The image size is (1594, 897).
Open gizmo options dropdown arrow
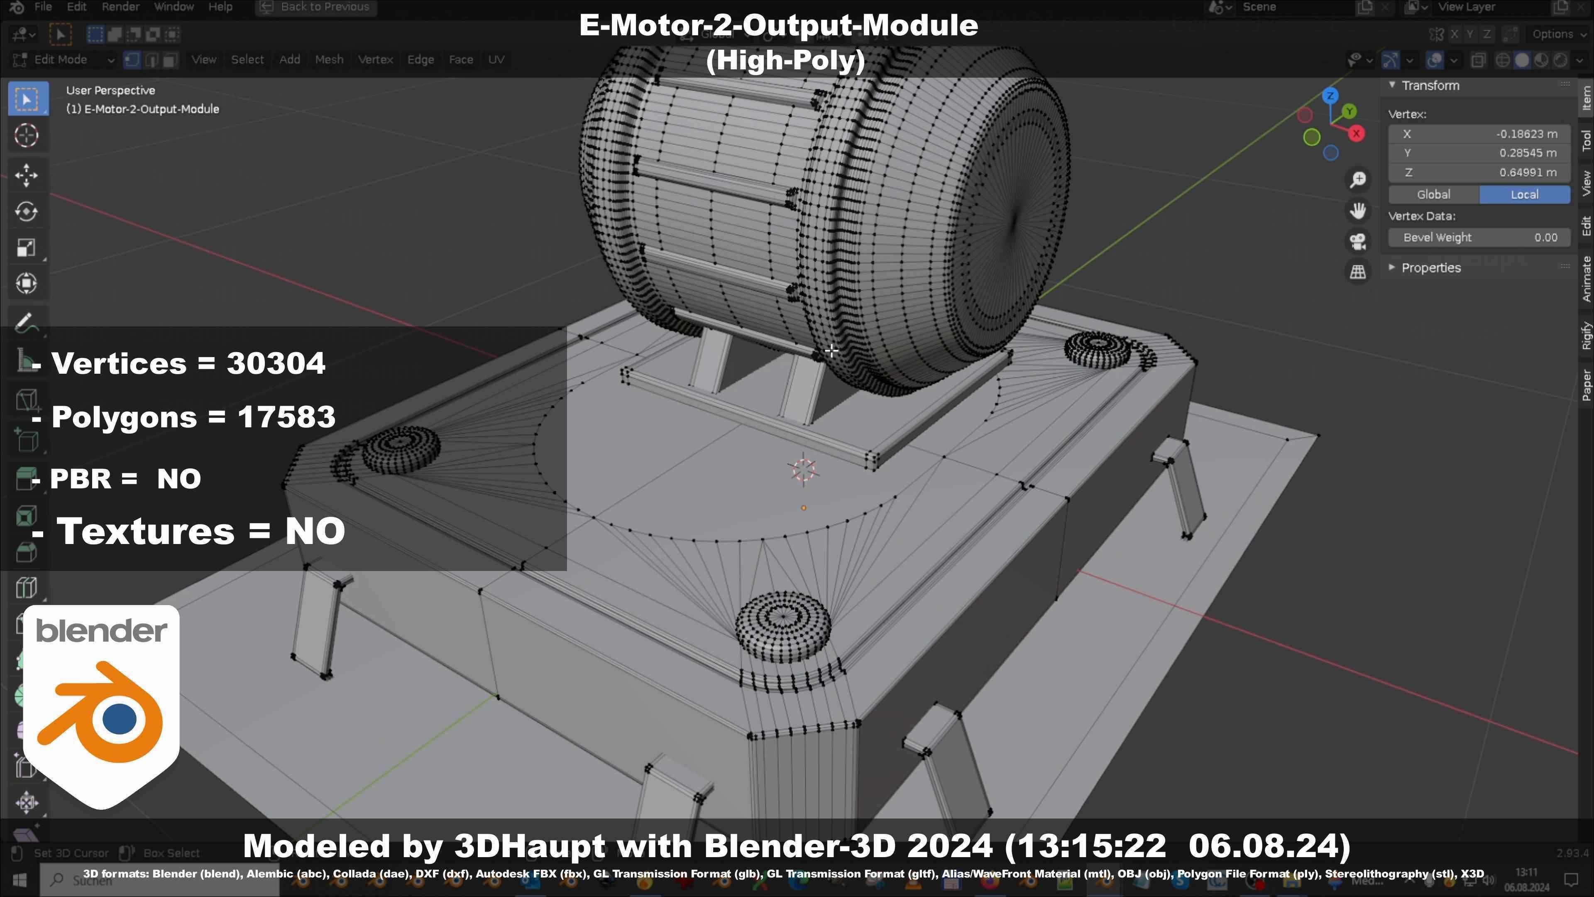tap(1410, 60)
